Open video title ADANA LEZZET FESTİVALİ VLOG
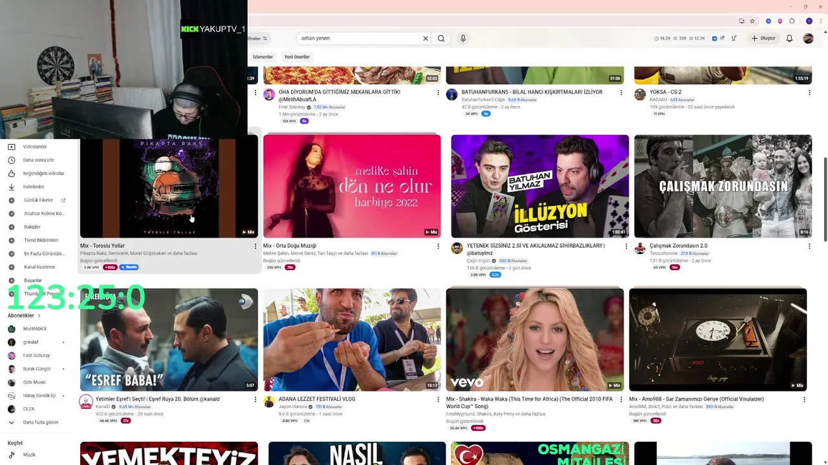 pyautogui.click(x=317, y=399)
